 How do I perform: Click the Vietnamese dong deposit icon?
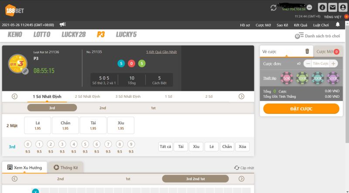322,7
